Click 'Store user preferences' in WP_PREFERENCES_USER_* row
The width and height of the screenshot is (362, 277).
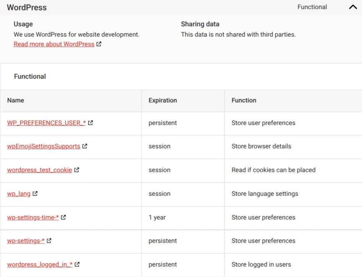pyautogui.click(x=263, y=123)
